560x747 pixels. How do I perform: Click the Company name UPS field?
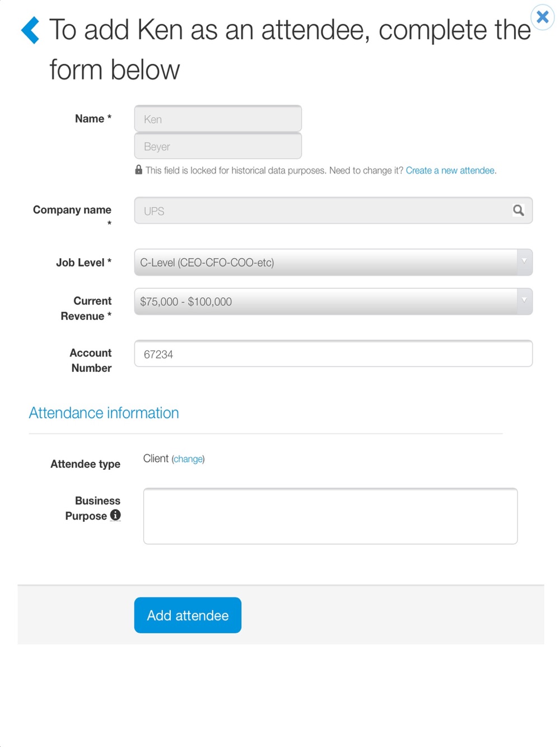point(322,211)
